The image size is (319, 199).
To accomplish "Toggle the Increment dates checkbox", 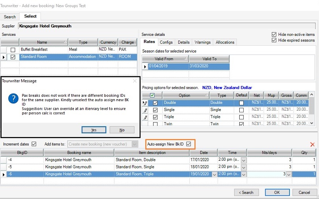I will click(34, 144).
